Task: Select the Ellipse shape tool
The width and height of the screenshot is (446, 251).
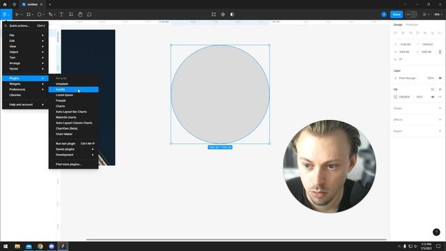Action: pos(39,14)
